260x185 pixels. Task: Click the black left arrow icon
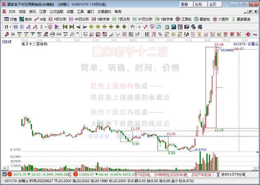pyautogui.click(x=78, y=27)
